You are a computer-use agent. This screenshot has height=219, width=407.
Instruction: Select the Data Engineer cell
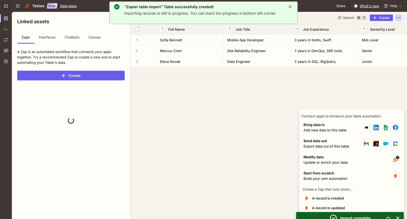coord(257,62)
